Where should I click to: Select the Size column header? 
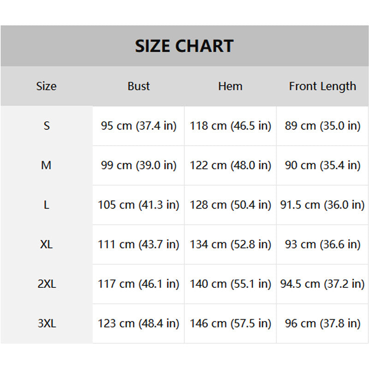click(47, 86)
